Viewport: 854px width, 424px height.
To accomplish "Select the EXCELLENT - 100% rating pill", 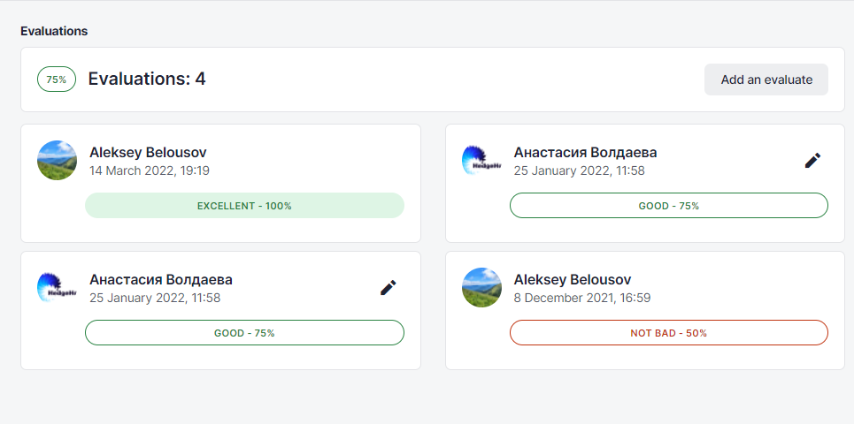I will 244,206.
